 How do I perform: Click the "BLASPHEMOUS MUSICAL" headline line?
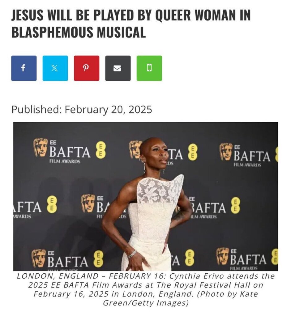[79, 32]
